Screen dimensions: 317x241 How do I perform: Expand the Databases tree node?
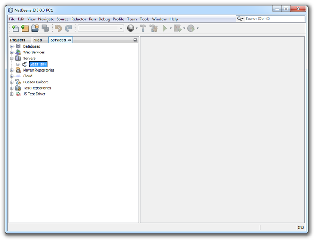pyautogui.click(x=12, y=46)
